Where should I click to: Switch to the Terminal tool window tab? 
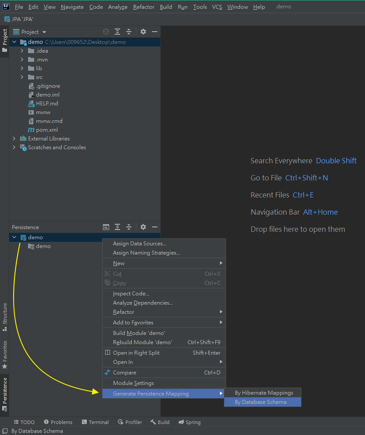coord(95,422)
